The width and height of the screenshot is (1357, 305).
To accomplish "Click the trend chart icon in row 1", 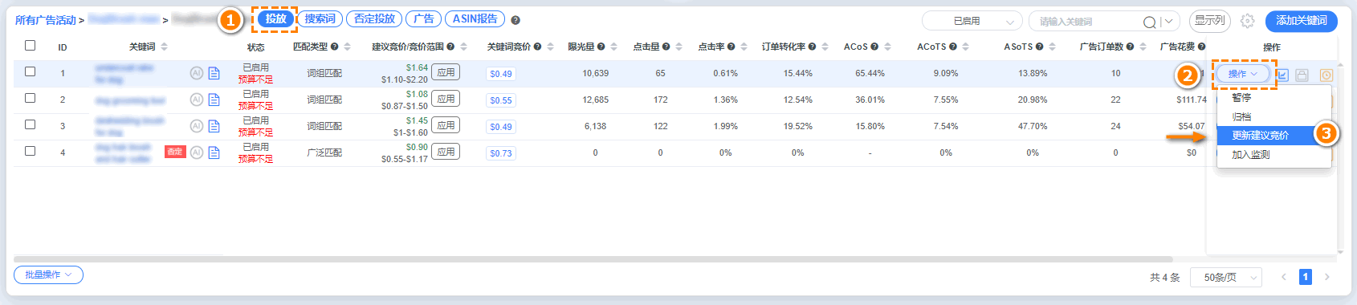I will pyautogui.click(x=1282, y=75).
